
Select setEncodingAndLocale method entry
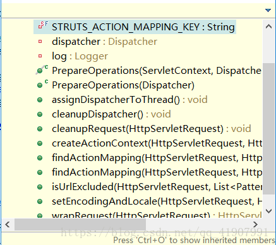(157, 201)
